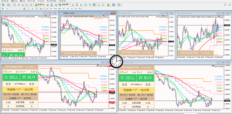
Task: Open the periodicity clock dropdown
Action: click(116, 5)
